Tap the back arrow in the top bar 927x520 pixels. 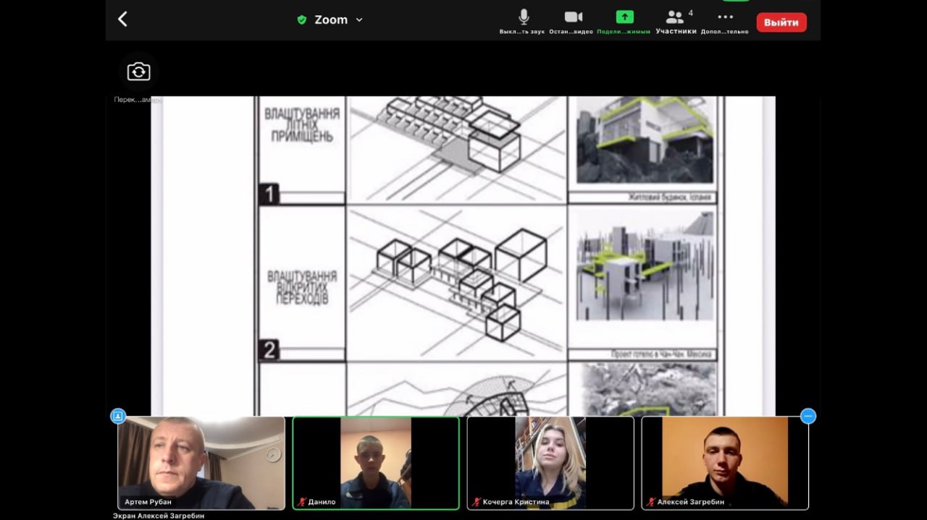[122, 20]
